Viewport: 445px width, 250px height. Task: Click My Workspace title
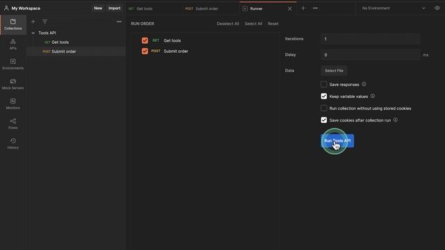(x=26, y=8)
